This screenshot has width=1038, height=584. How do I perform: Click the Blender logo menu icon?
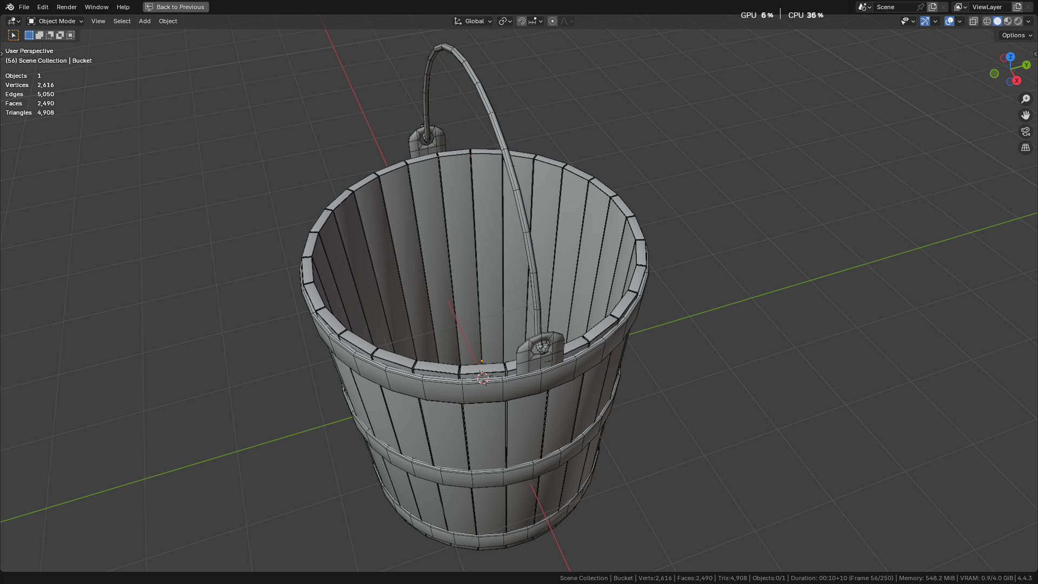coord(10,7)
